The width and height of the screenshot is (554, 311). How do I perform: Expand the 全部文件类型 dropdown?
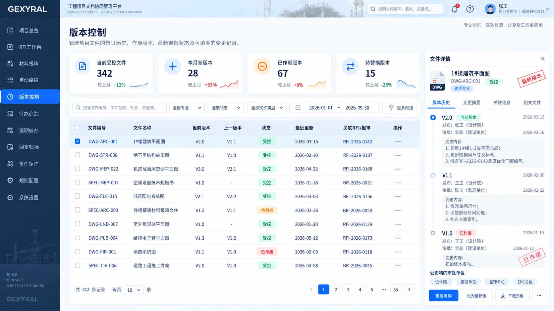pyautogui.click(x=267, y=108)
